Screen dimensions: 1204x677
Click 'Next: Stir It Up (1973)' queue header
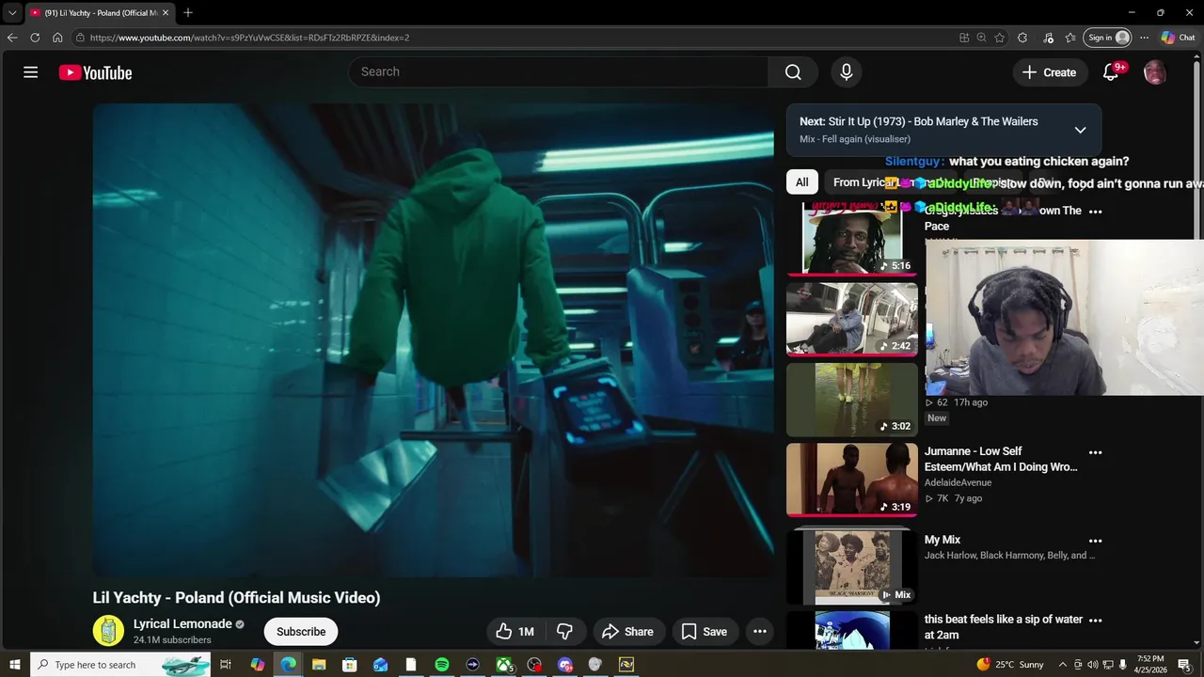[x=919, y=121]
